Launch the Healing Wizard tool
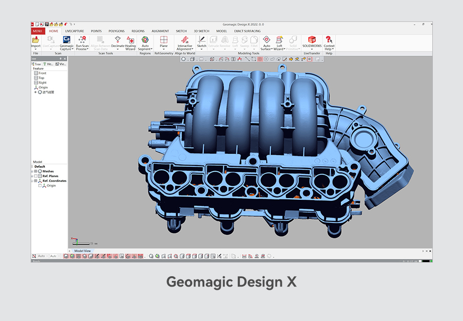The image size is (463, 321). pos(130,40)
